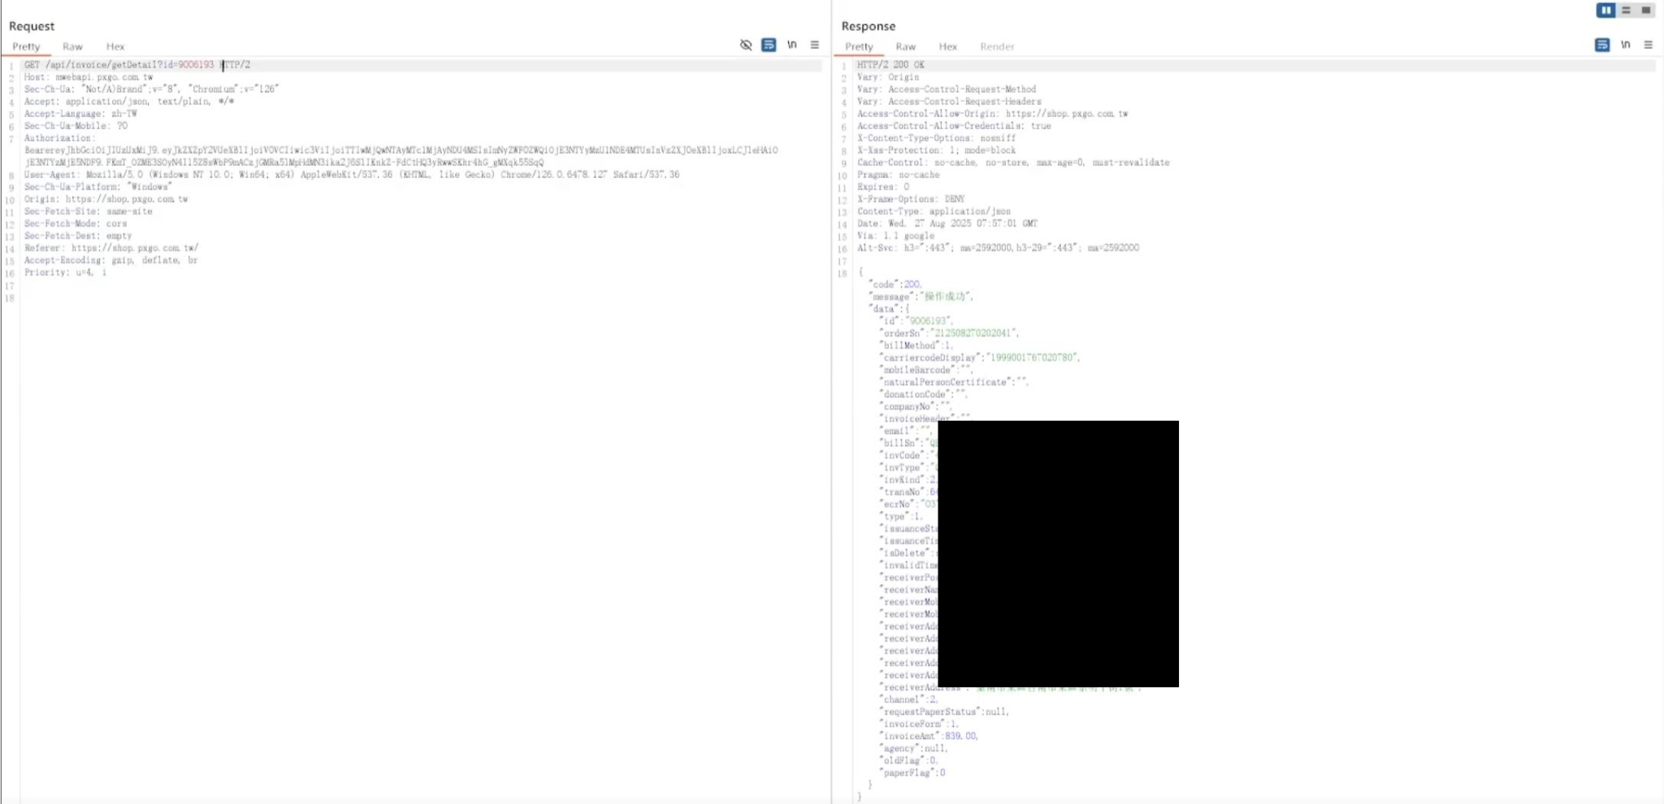Viewport: 1664px width, 804px height.
Task: Toggle word wrap in Response pane
Action: tap(1602, 45)
